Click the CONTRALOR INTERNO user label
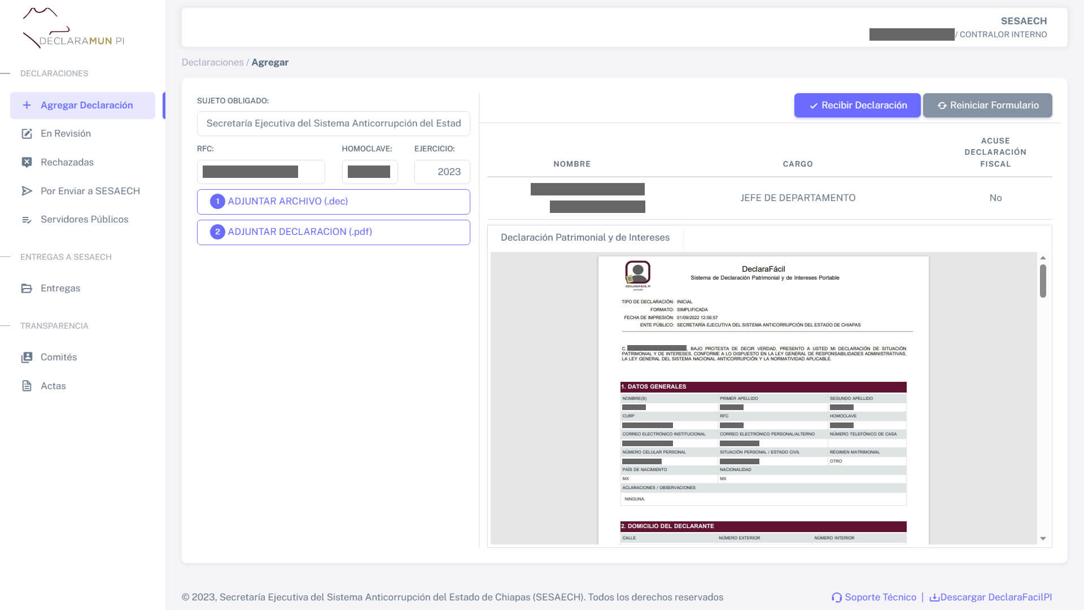The image size is (1084, 610). pos(1003,34)
